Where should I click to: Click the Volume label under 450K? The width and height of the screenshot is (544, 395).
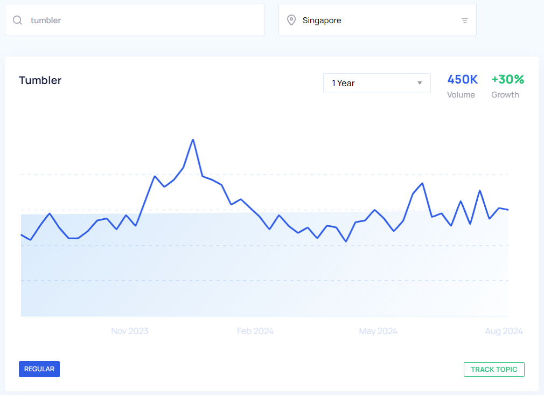pos(461,95)
